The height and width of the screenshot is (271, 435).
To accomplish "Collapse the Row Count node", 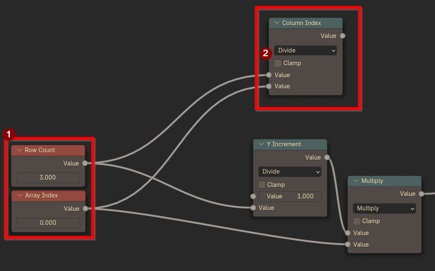I will [x=19, y=150].
